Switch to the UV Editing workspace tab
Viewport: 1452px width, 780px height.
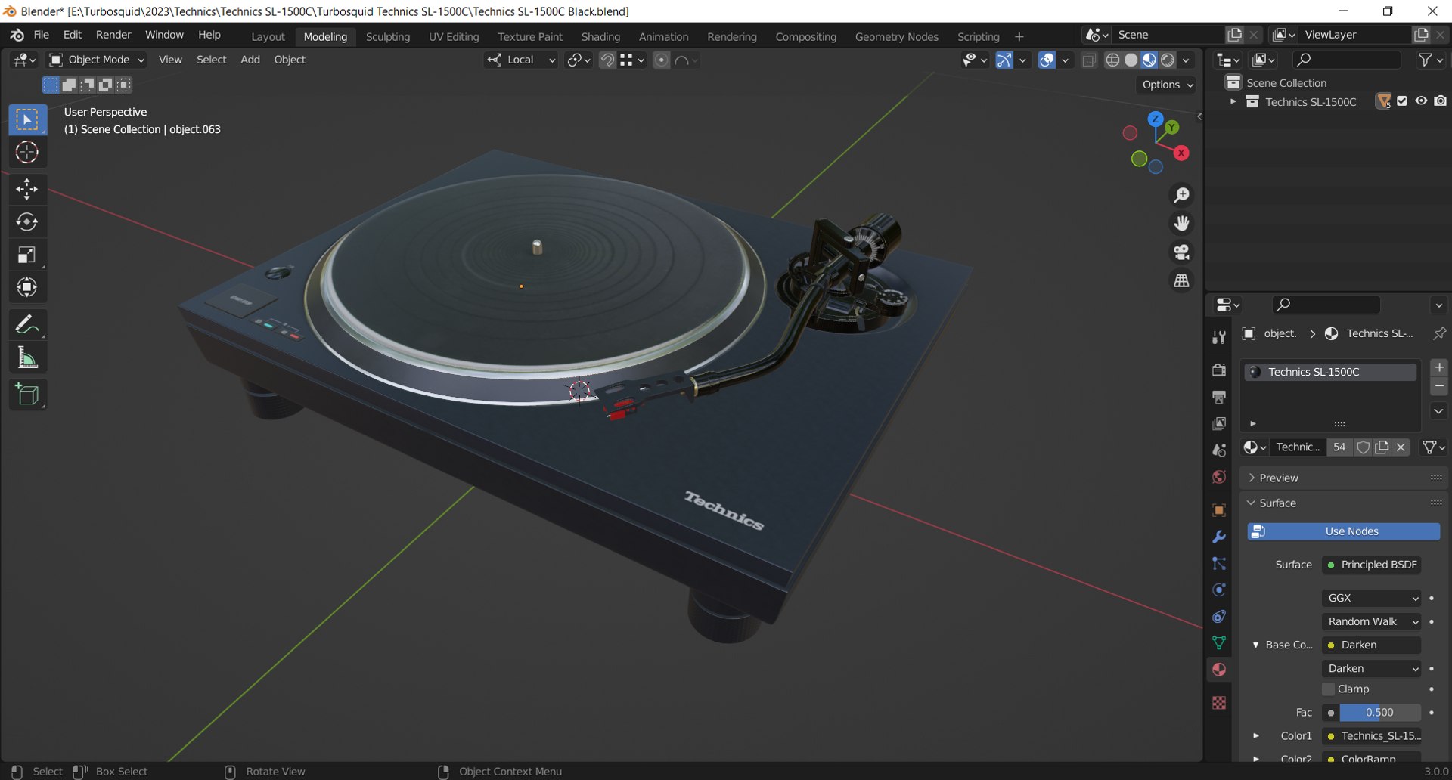454,36
